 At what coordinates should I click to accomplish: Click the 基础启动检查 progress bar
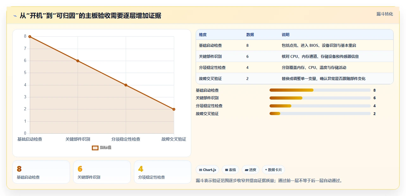coord(320,90)
